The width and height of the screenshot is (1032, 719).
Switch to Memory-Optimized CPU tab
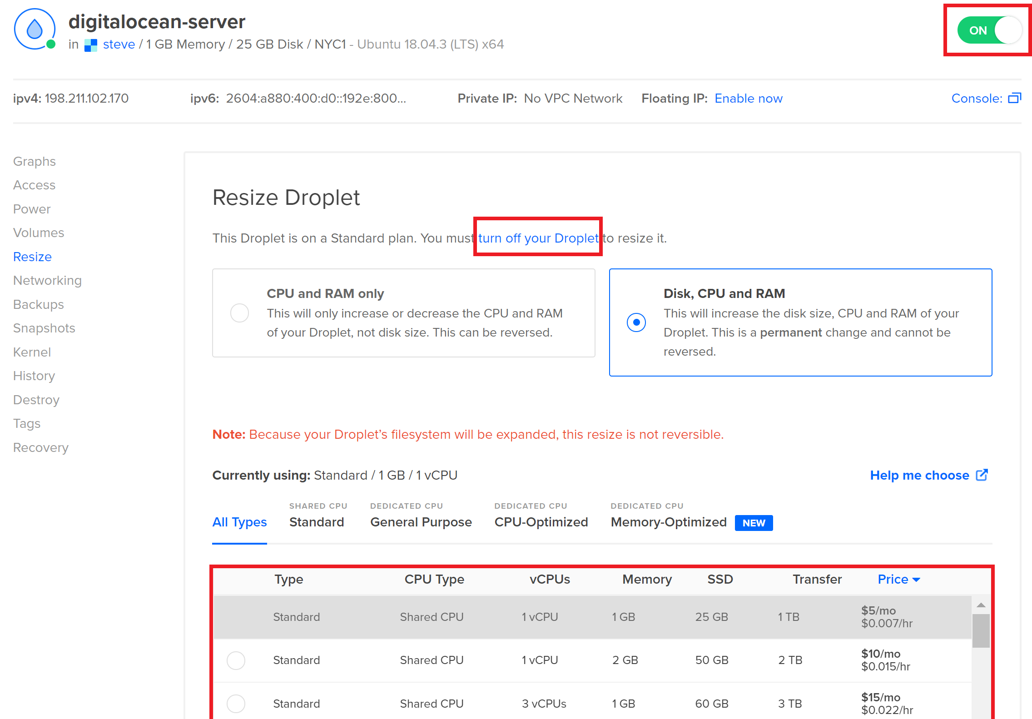tap(668, 521)
